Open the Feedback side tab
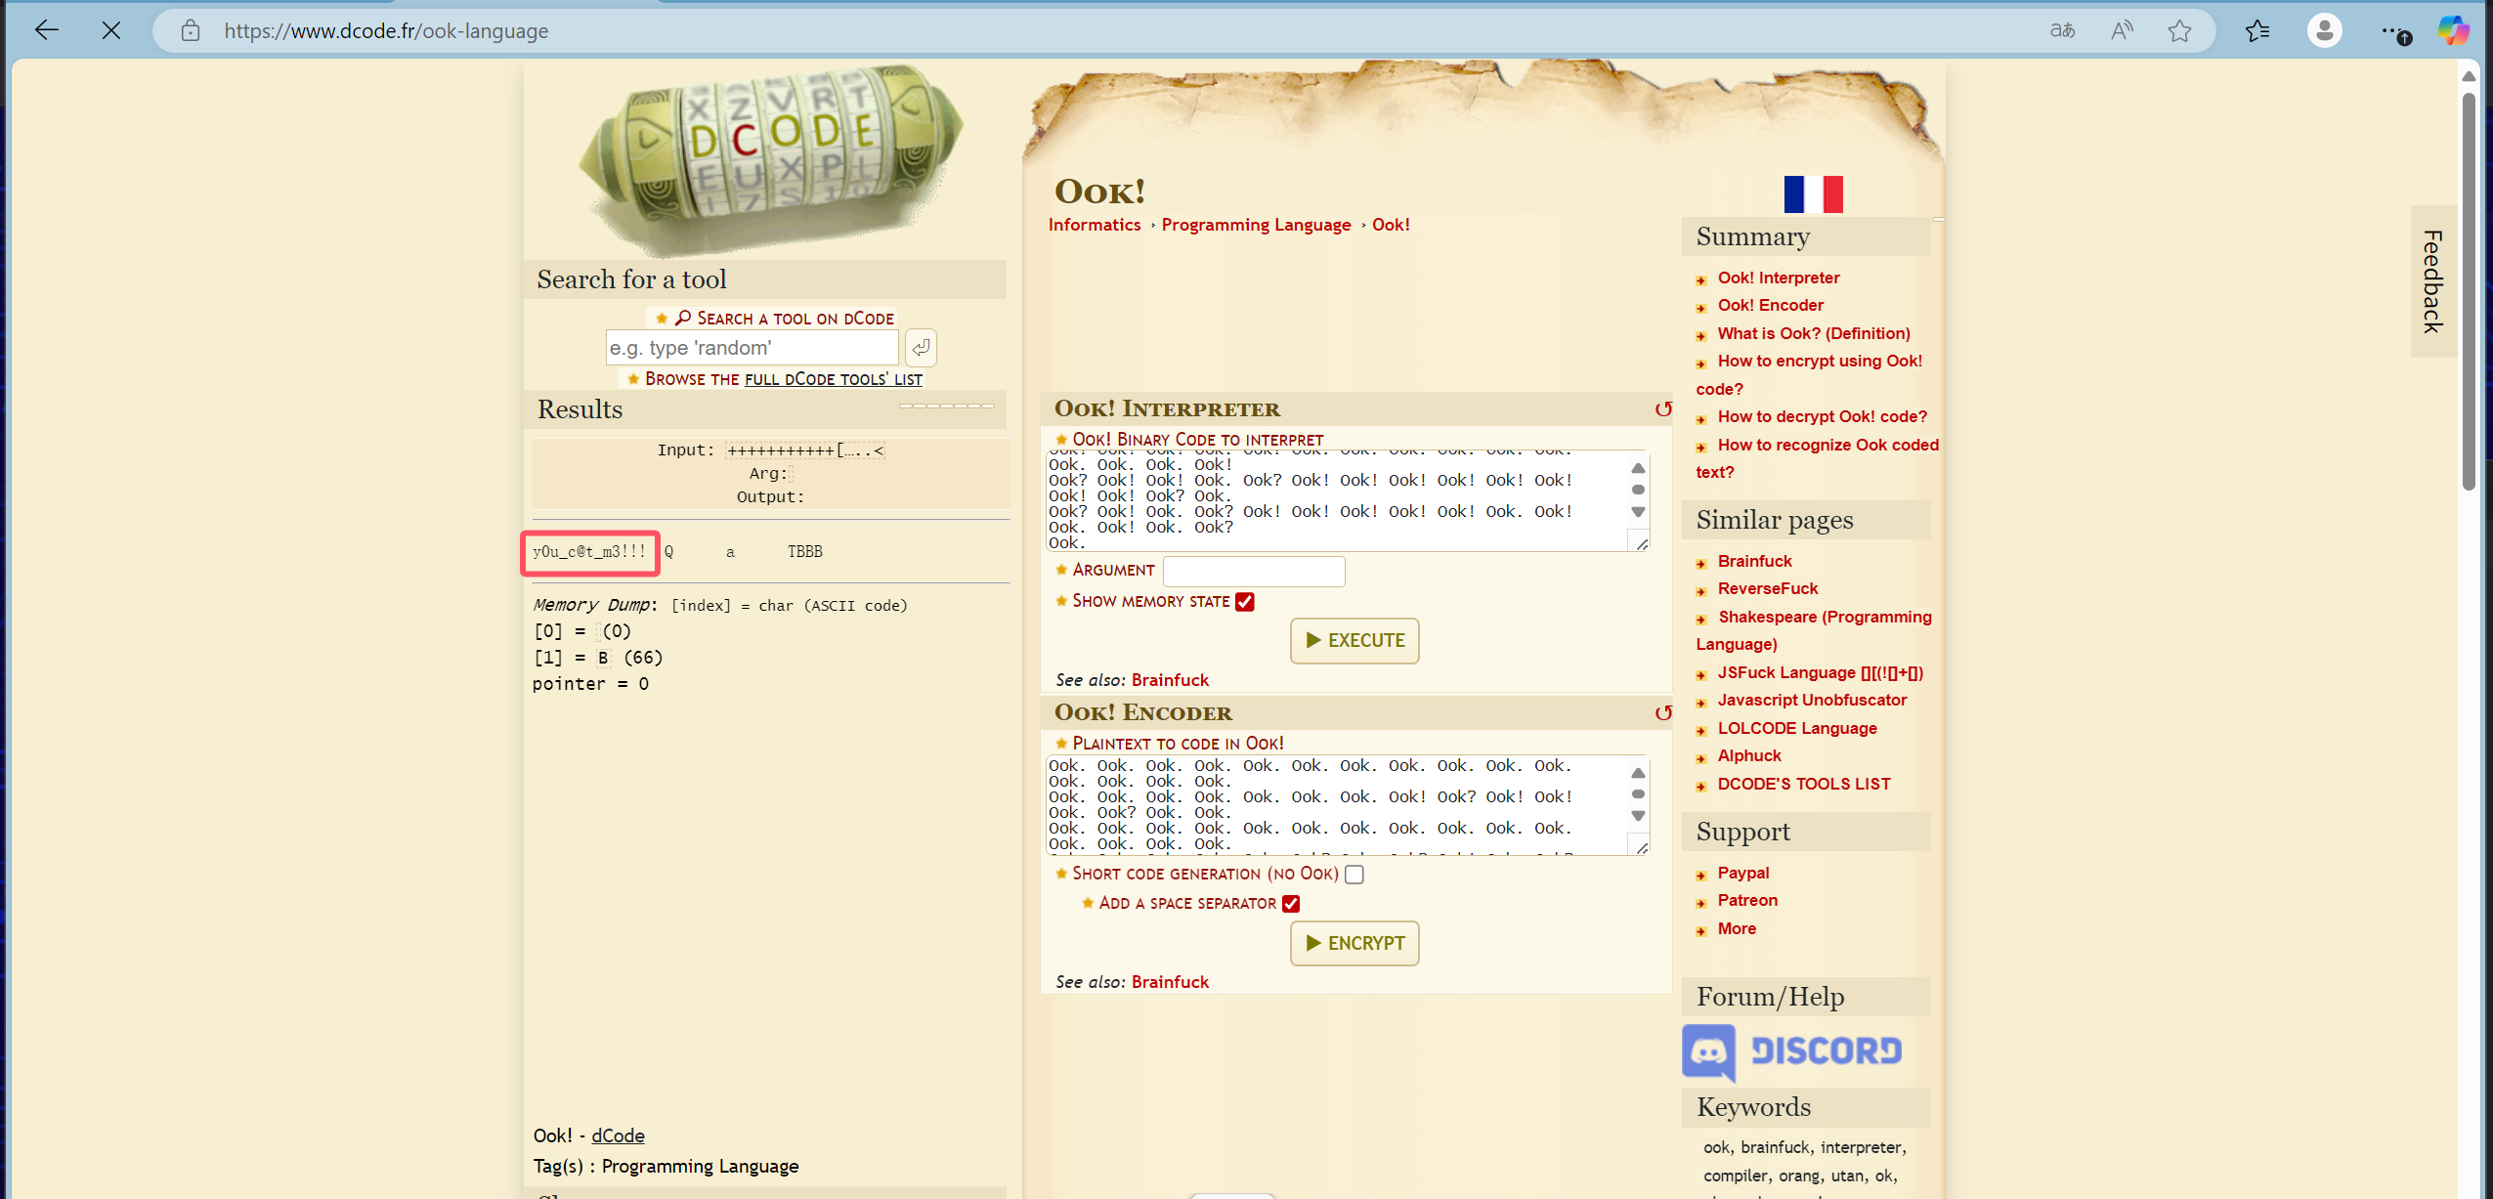Screen dimensions: 2493x1199 [x=2432, y=281]
